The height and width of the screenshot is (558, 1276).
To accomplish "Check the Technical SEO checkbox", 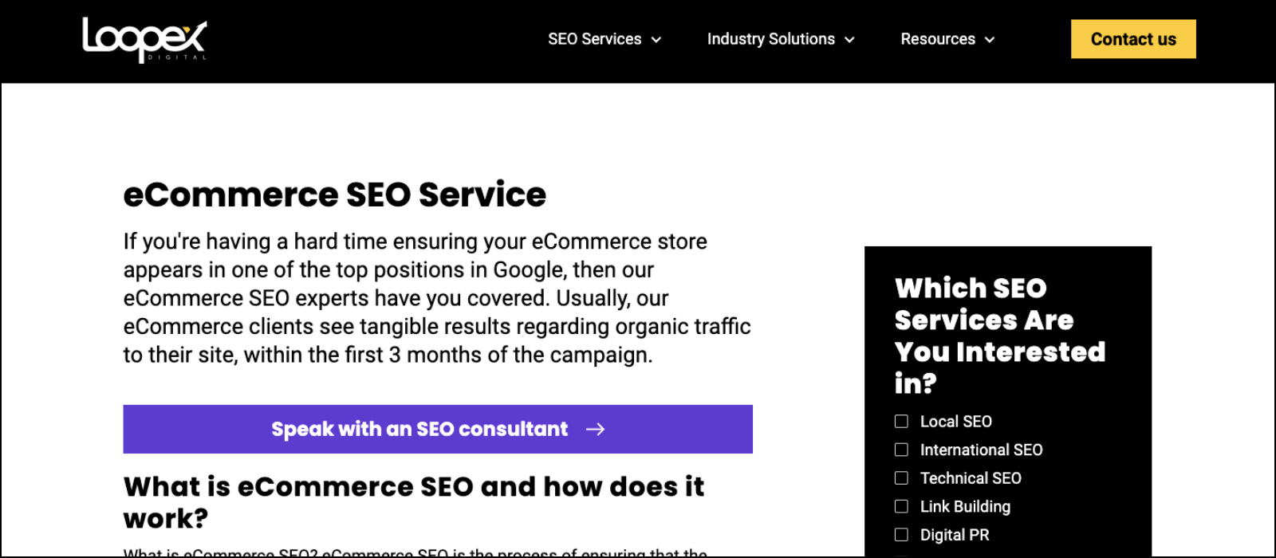I will pos(901,478).
